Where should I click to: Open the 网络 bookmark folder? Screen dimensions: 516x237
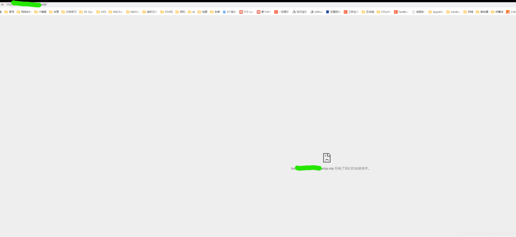pyautogui.click(x=468, y=12)
